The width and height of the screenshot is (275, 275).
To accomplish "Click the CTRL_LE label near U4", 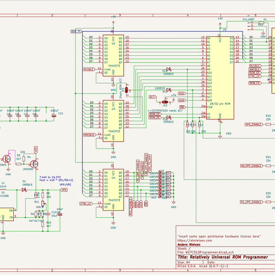I will [86, 203].
